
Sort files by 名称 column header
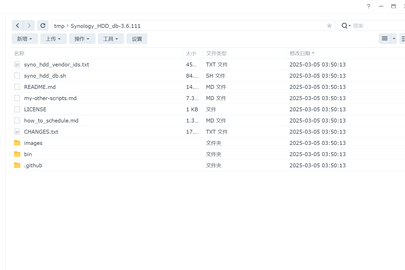pyautogui.click(x=19, y=53)
